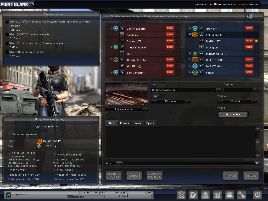The image size is (268, 201).
Task: Open the inventory backpack icon
Action: coord(205,195)
